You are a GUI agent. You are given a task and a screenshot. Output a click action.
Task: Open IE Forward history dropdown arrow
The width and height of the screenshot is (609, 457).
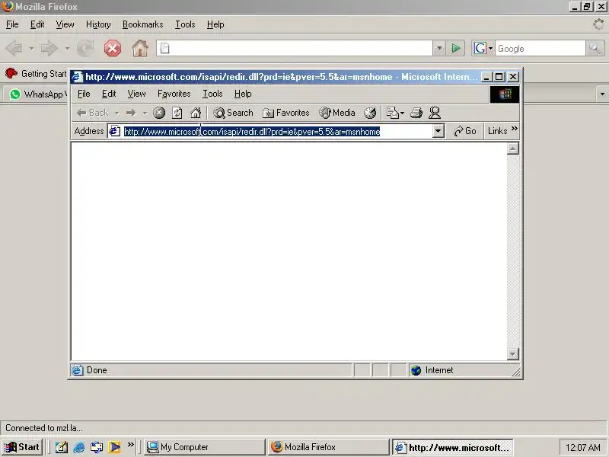coord(145,113)
